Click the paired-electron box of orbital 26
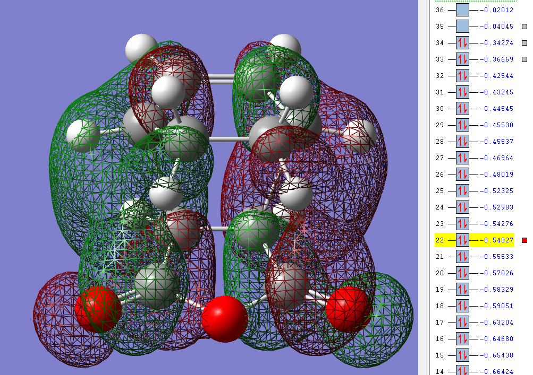 pyautogui.click(x=462, y=175)
